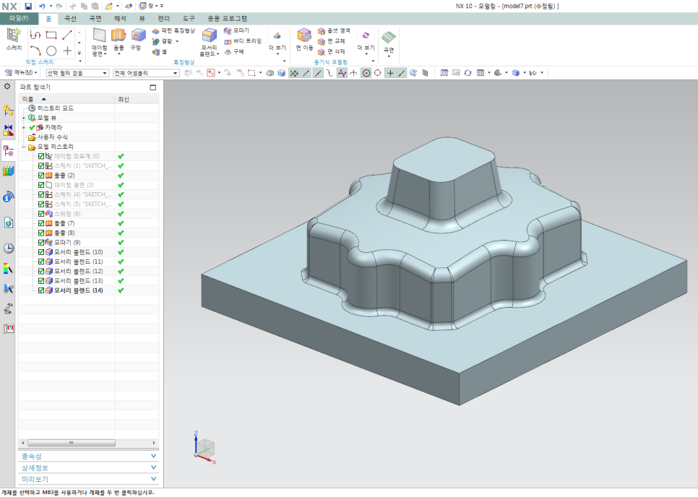Uncheck 데이텀 평면 (3) checkbox
The width and height of the screenshot is (698, 497).
click(41, 185)
